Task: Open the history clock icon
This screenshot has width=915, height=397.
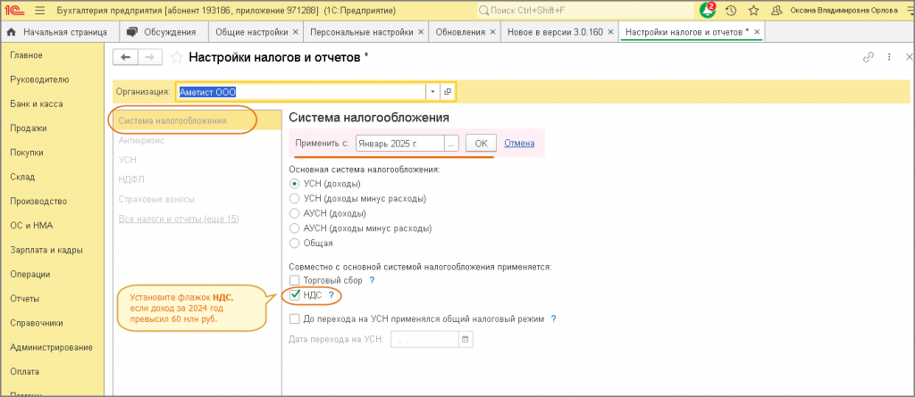Action: [x=731, y=11]
